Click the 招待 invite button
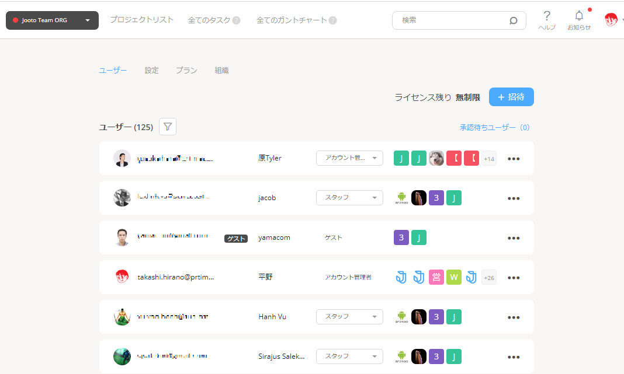 tap(511, 97)
